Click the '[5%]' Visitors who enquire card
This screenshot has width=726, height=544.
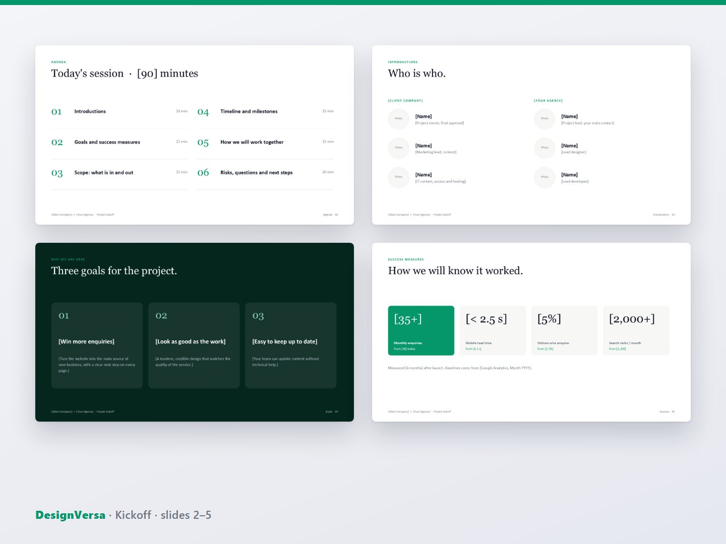(564, 330)
